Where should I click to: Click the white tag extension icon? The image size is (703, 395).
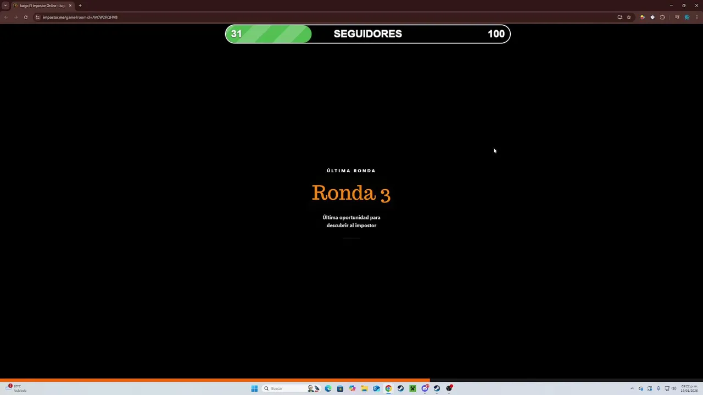[x=652, y=17]
